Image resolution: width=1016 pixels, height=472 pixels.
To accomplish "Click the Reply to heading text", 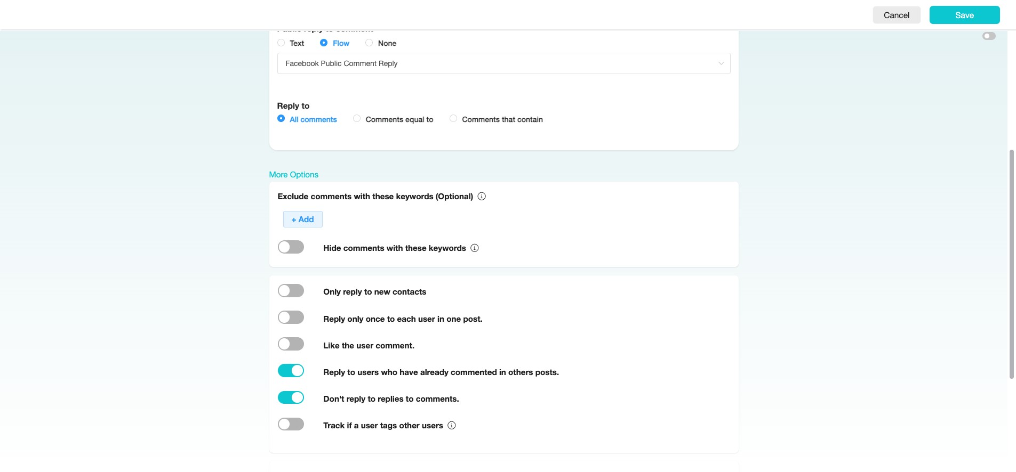I will point(293,106).
